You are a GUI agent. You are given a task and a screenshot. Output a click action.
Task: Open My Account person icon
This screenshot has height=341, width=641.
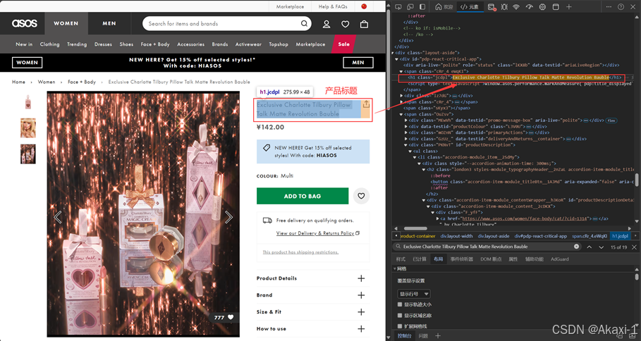pos(326,24)
